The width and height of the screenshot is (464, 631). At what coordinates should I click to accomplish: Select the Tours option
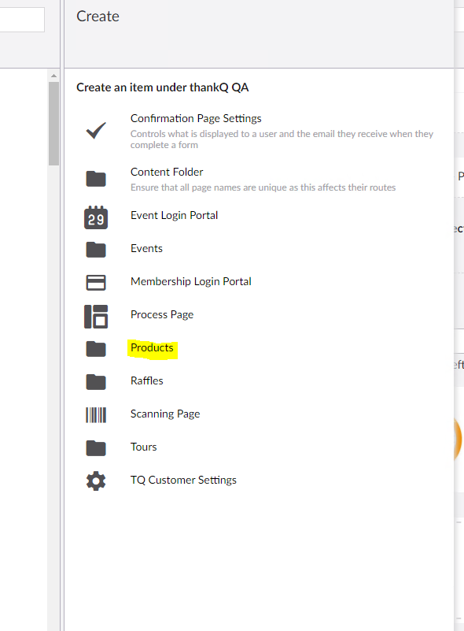coord(143,447)
